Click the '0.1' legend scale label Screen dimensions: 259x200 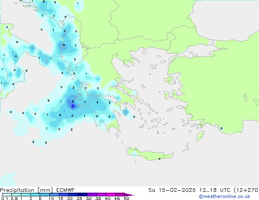[x=4, y=198]
